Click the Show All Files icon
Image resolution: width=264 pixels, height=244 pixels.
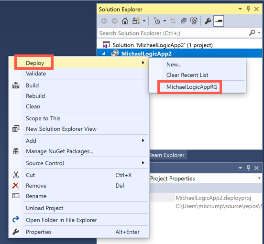[194, 21]
